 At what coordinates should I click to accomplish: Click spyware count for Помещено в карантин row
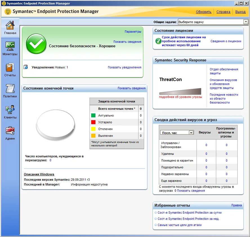[227, 160]
